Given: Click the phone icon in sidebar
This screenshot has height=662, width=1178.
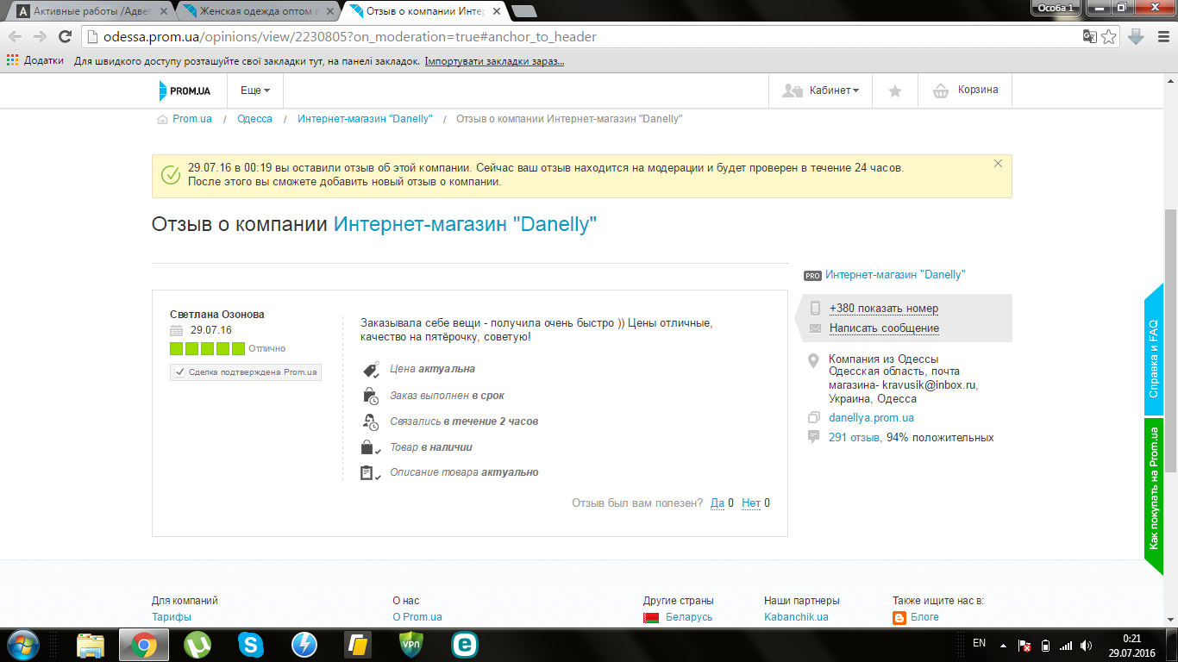Looking at the screenshot, I should [815, 308].
